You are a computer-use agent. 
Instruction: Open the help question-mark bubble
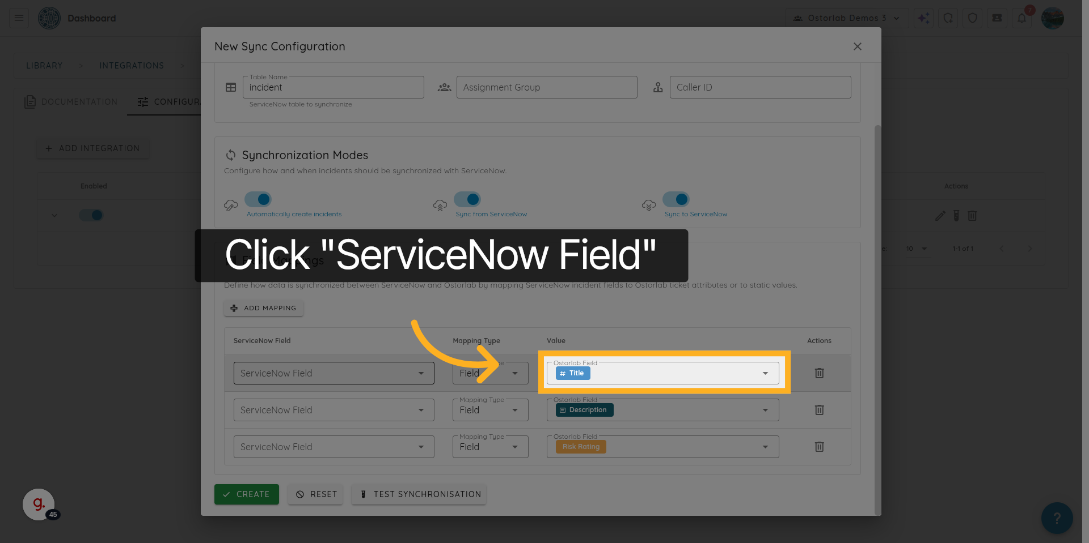[x=1057, y=518]
